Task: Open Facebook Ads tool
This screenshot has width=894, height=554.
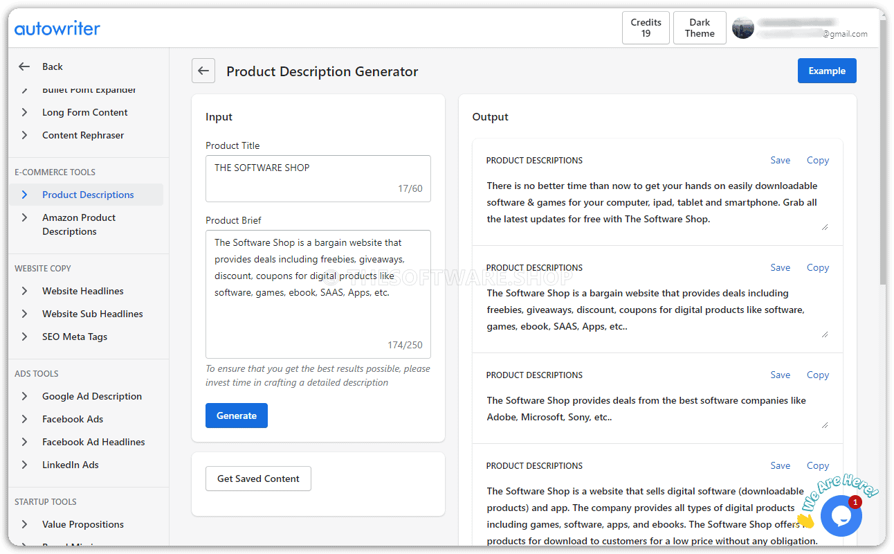Action: point(73,419)
